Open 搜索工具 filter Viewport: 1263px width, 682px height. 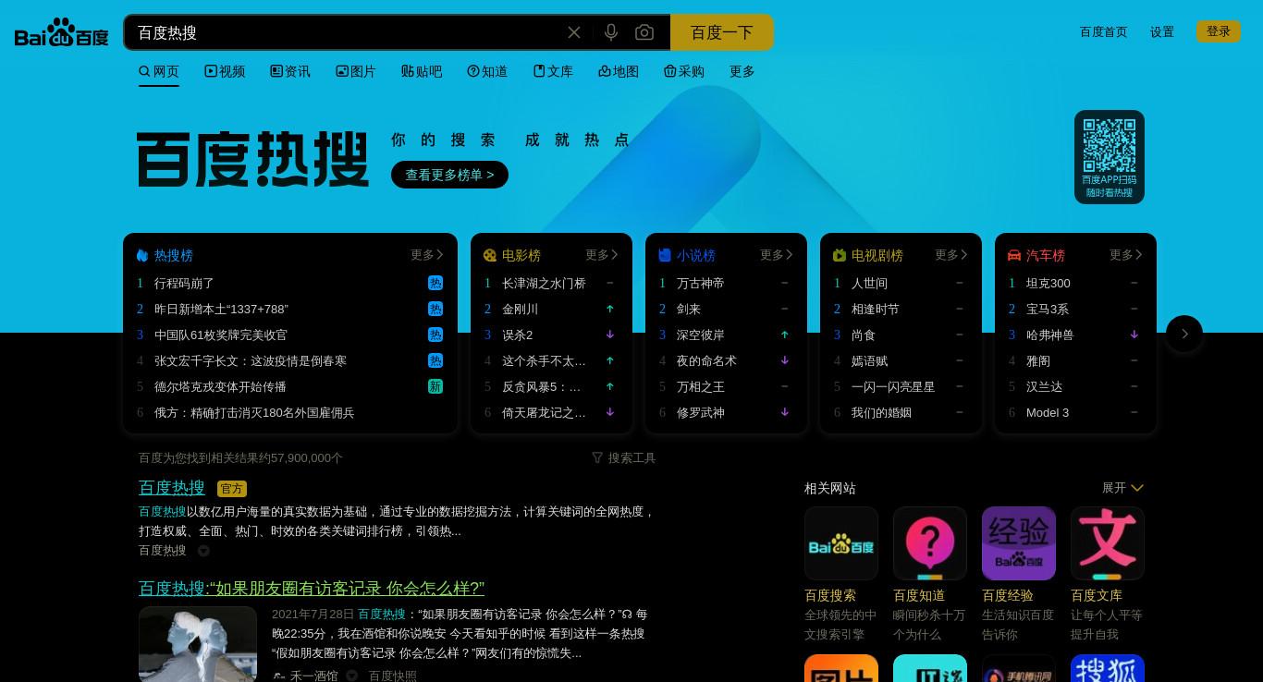624,457
